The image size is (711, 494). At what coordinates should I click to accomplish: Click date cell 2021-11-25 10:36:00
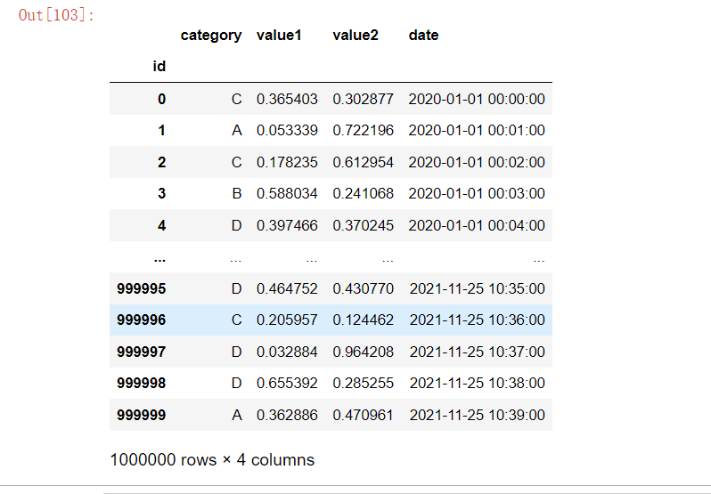(478, 320)
